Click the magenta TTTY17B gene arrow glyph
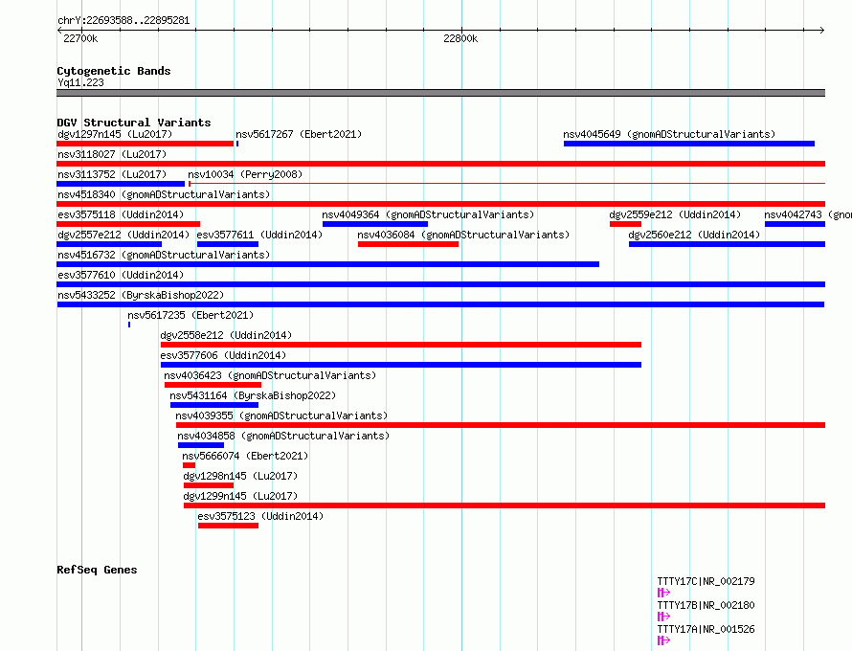 (x=663, y=617)
